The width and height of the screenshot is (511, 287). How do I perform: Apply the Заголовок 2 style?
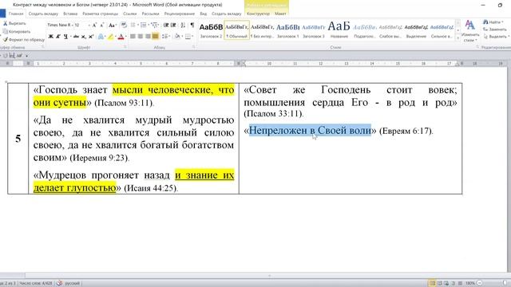[211, 30]
